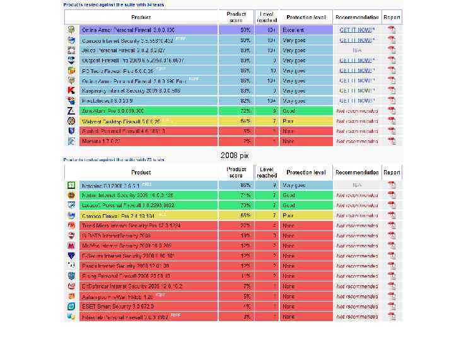
Task: Select F-Secure Internet Security 2008 product name
Action: pyautogui.click(x=128, y=256)
